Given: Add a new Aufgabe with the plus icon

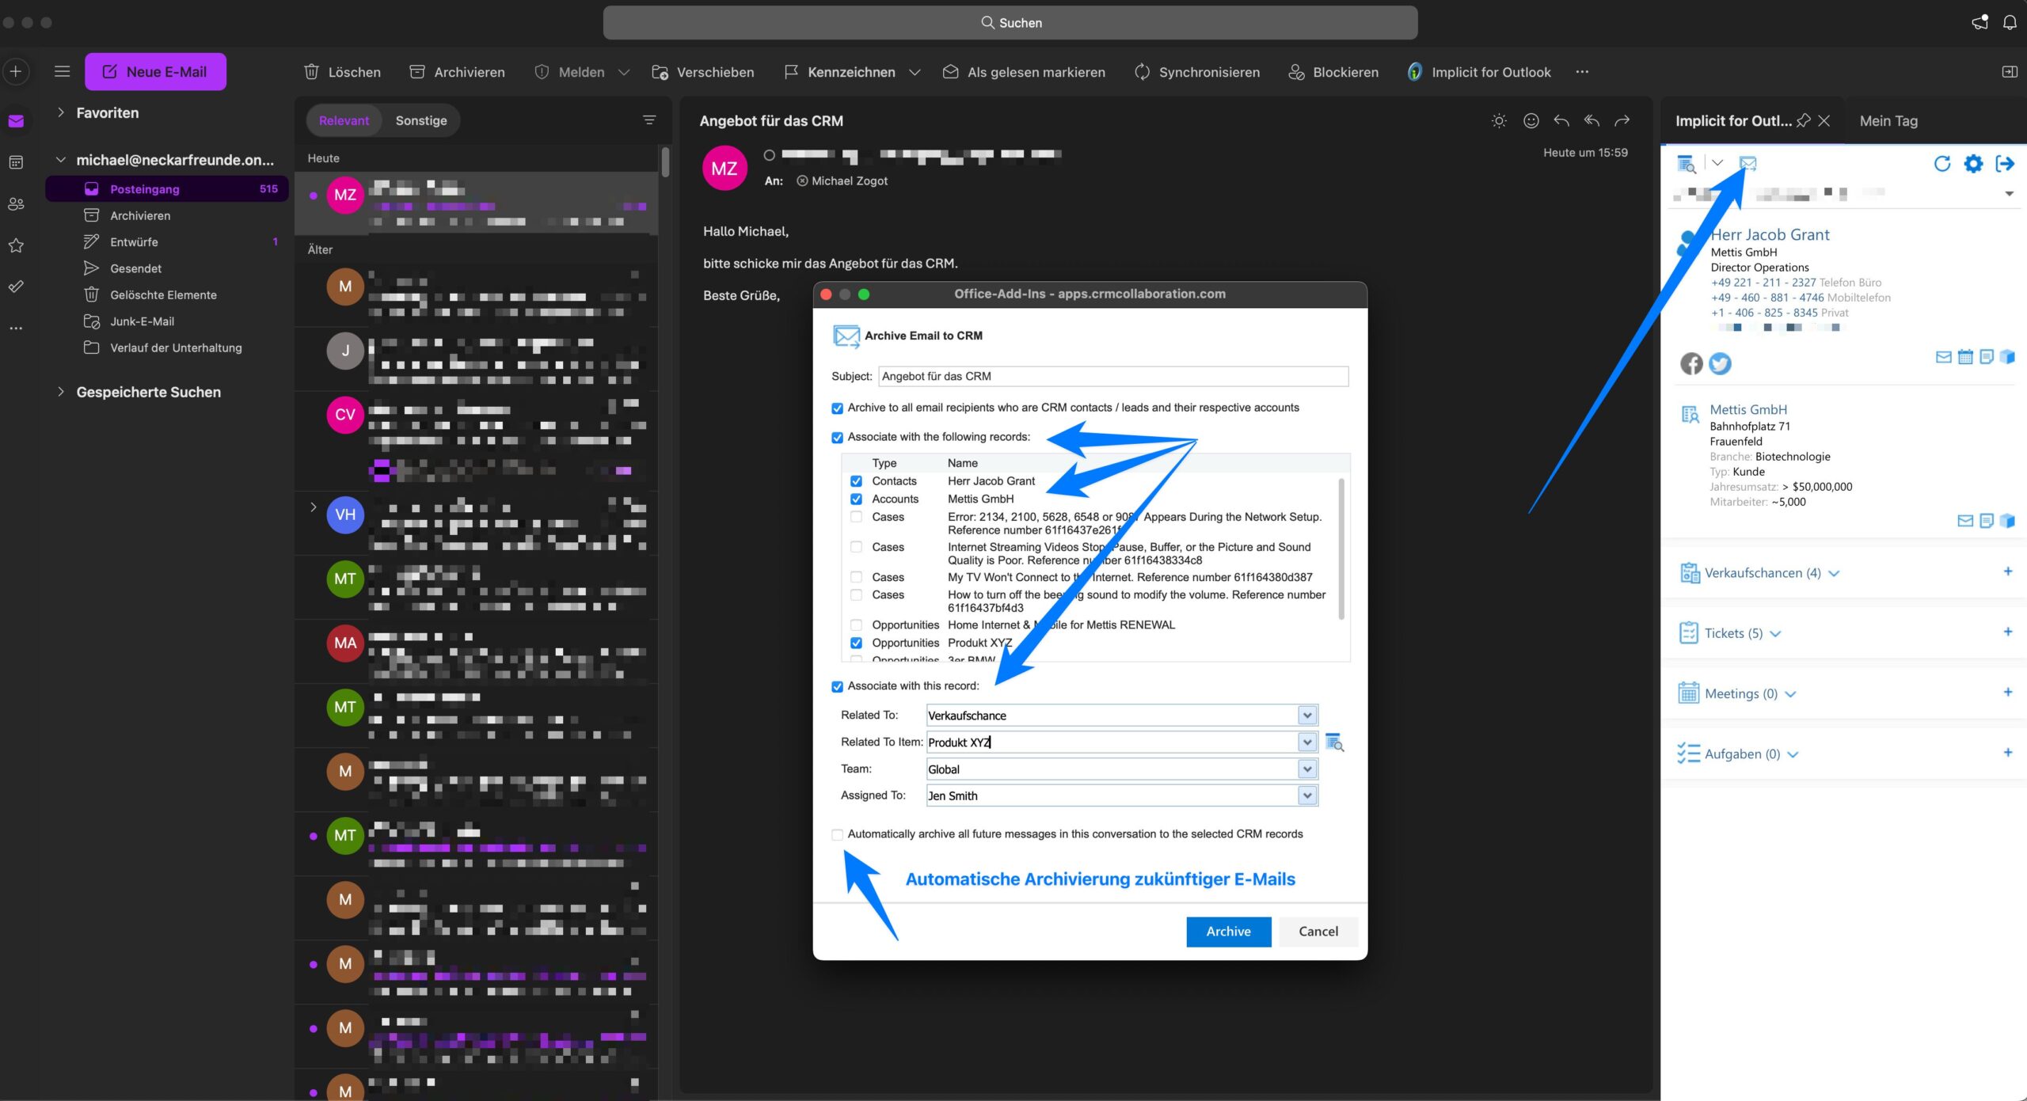Looking at the screenshot, I should 2008,753.
